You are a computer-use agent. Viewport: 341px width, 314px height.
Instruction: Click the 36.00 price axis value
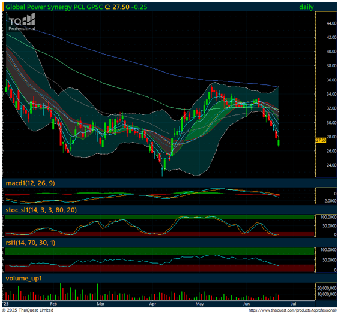coord(331,80)
